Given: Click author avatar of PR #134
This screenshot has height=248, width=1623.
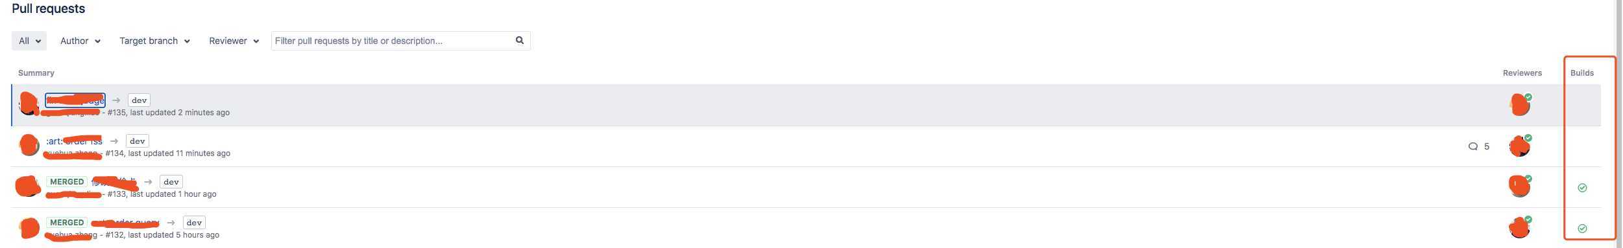Looking at the screenshot, I should coord(29,145).
